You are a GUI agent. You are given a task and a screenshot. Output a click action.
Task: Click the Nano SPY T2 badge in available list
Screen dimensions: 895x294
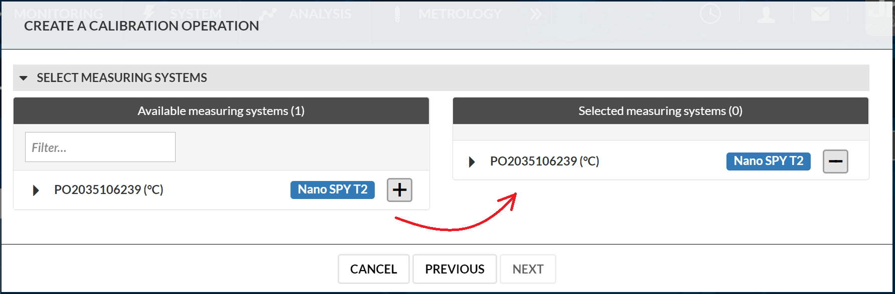[x=333, y=190]
